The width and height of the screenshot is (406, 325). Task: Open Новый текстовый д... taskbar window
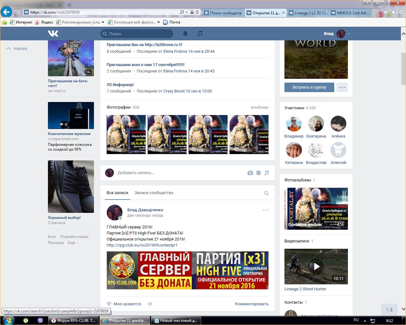tap(176, 321)
